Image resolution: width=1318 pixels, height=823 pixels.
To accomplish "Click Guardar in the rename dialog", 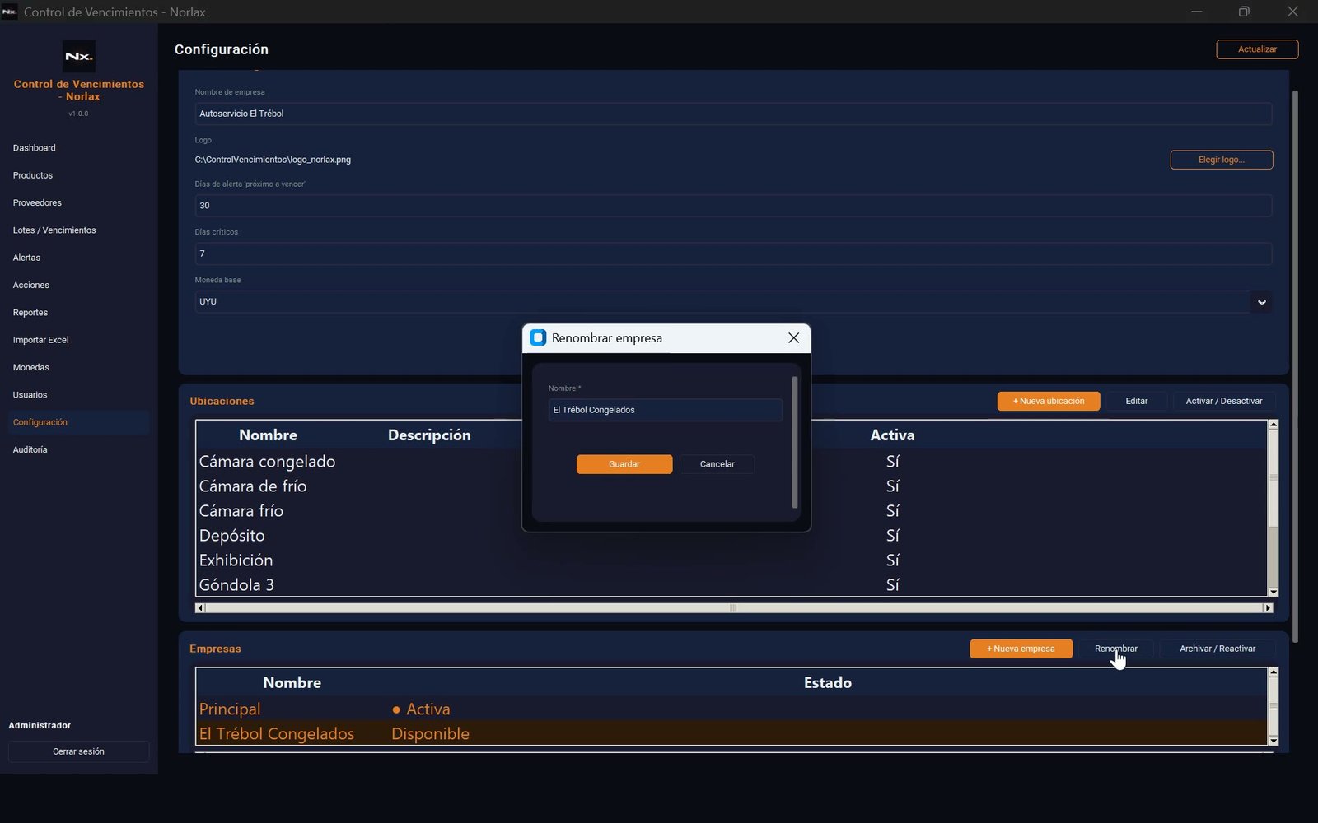I will click(624, 464).
